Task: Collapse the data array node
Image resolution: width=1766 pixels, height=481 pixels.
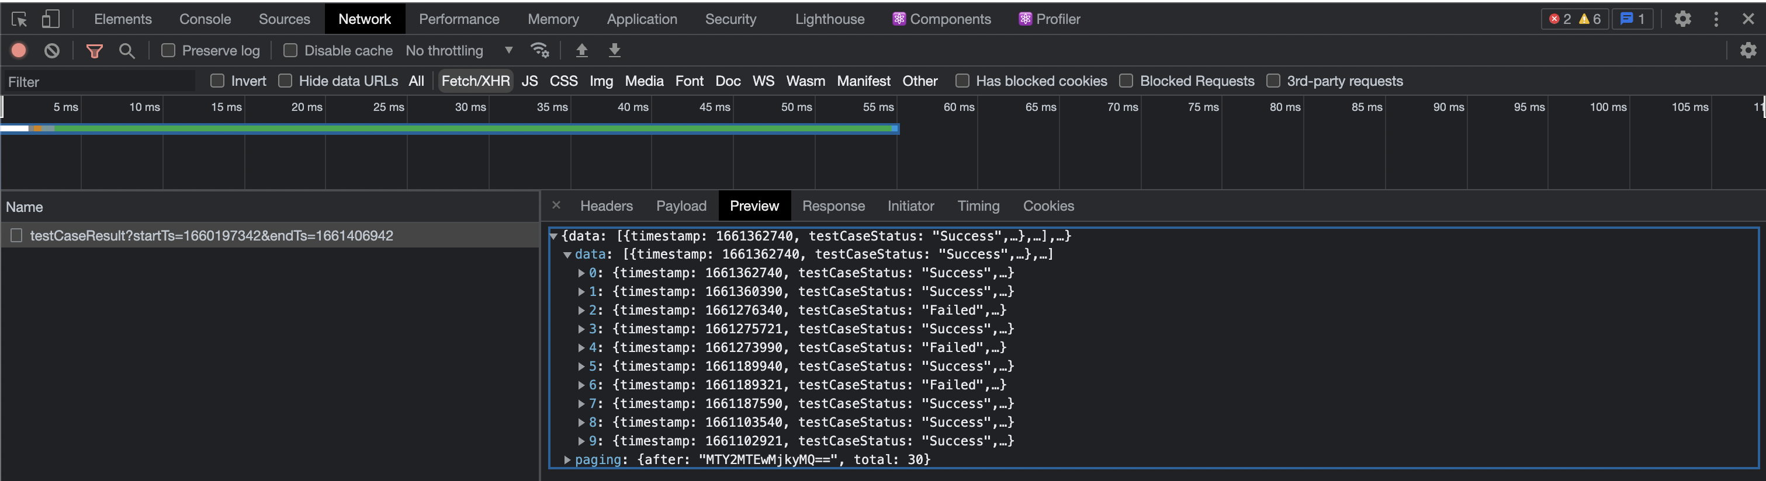Action: pos(567,255)
